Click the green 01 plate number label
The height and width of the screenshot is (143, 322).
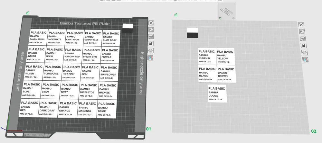(148, 129)
